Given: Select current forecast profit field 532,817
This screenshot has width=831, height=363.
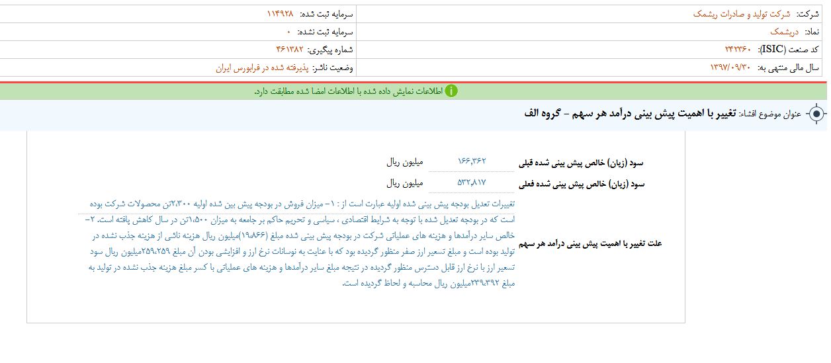Looking at the screenshot, I should click(x=472, y=182).
